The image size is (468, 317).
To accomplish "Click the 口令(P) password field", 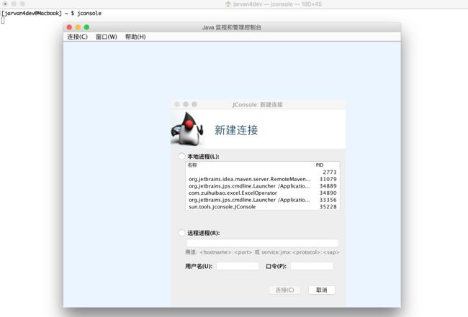I will coord(312,266).
